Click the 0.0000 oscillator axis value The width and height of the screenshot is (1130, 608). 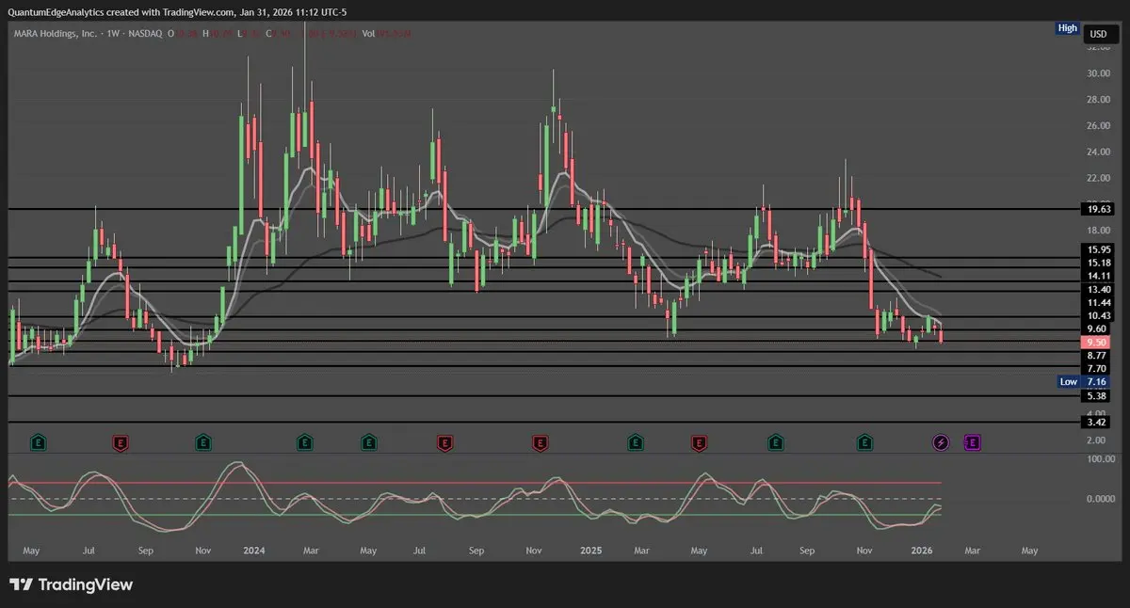pos(1100,499)
